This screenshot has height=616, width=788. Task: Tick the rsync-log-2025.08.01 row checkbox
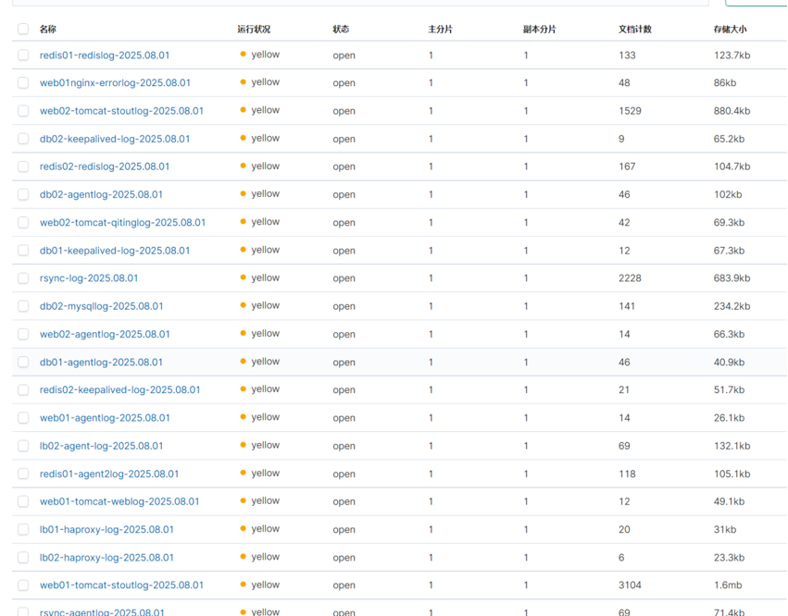[23, 278]
